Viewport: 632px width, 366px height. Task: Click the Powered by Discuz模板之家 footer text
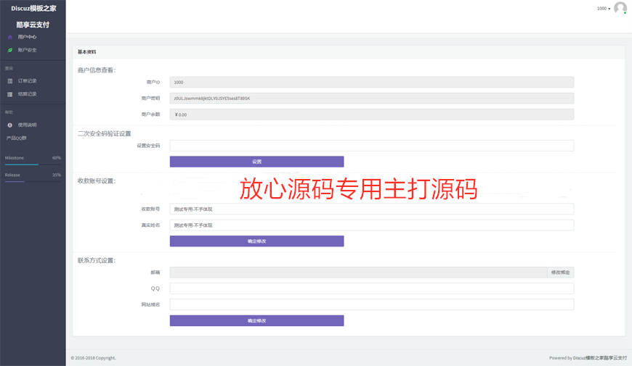click(x=588, y=358)
